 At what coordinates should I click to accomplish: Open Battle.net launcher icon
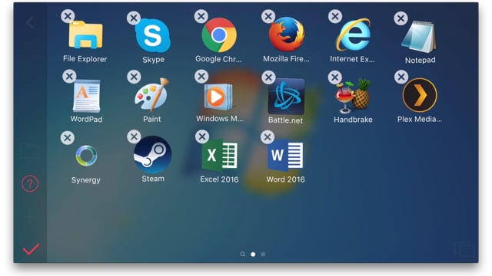point(286,97)
